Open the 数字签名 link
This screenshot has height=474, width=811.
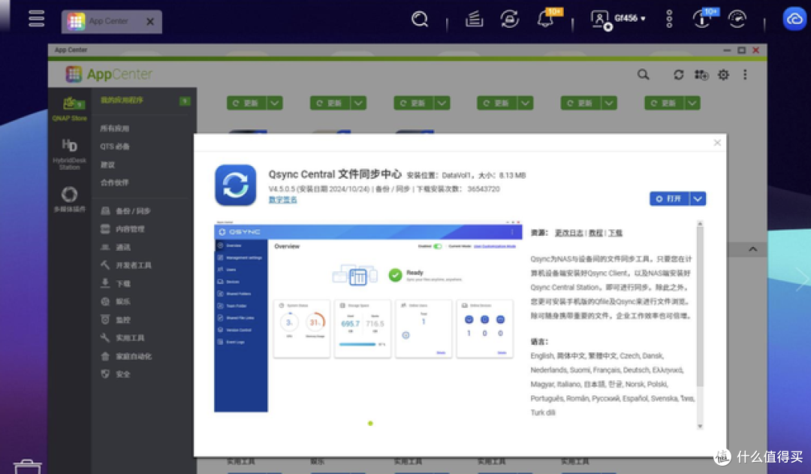click(x=282, y=200)
